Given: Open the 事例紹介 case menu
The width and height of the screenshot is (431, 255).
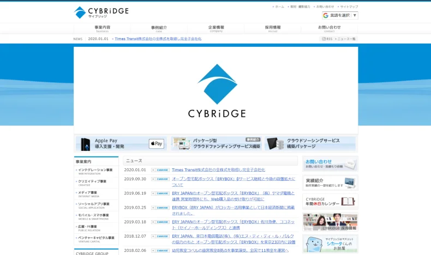Looking at the screenshot, I should pyautogui.click(x=159, y=28).
